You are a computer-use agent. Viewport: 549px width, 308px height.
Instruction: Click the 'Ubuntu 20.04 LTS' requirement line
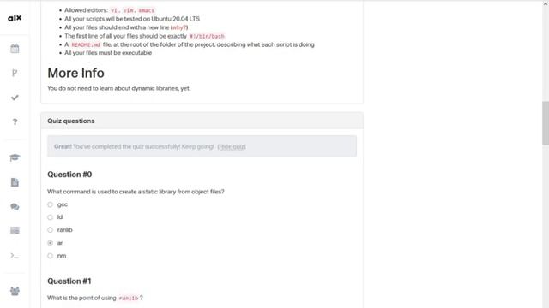click(x=132, y=19)
